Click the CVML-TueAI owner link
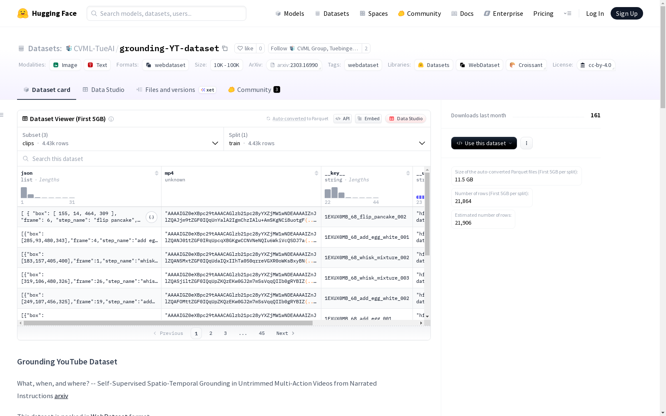The width and height of the screenshot is (666, 416). tap(94, 48)
